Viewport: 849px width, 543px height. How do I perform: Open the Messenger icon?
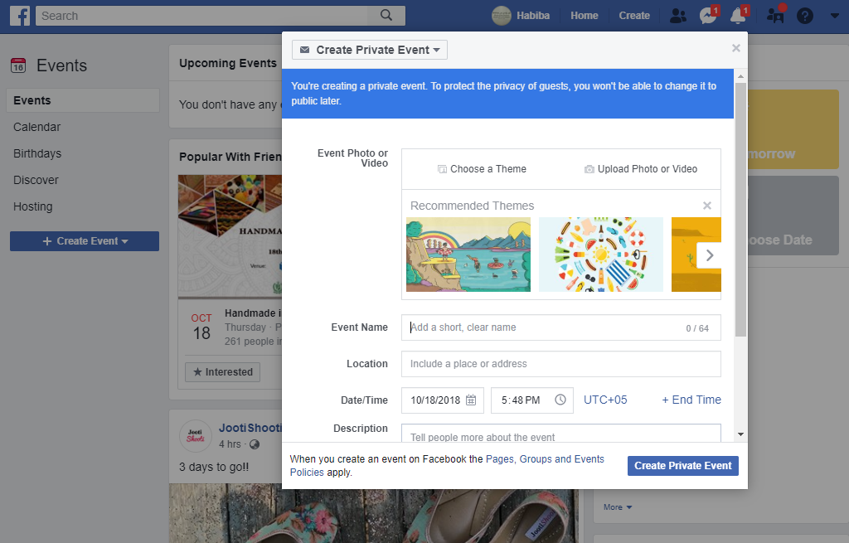(x=708, y=15)
